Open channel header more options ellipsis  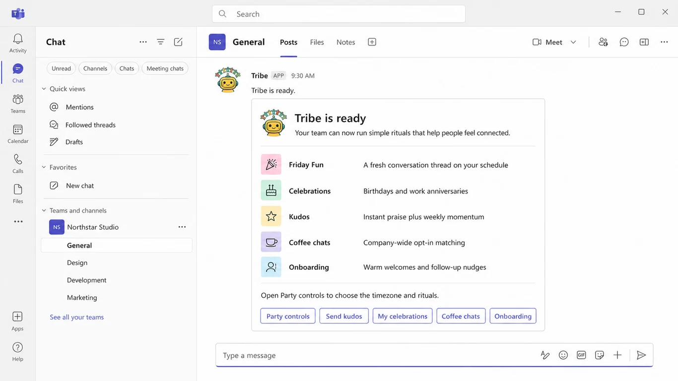(664, 42)
